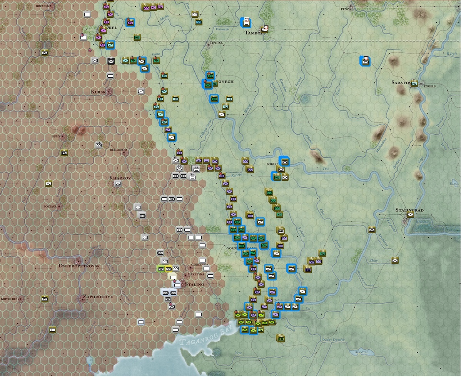Select the PC counter south of Sumy
The image size is (461, 377).
(x=64, y=153)
